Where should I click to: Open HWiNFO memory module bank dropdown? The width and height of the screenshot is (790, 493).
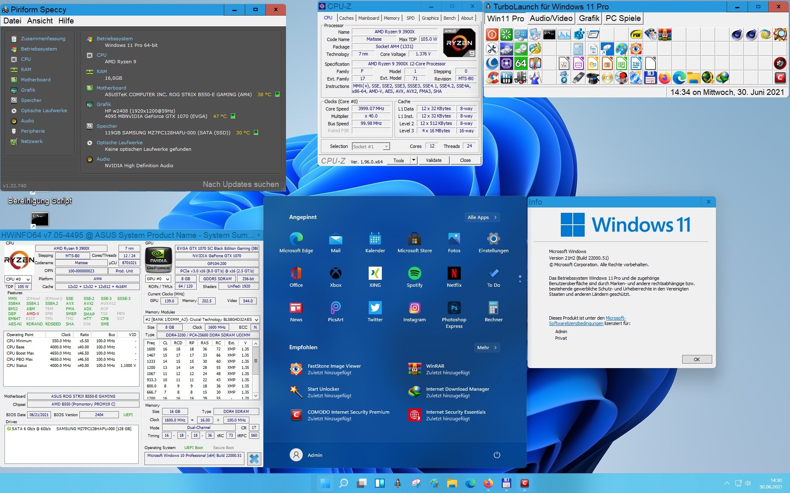256,320
